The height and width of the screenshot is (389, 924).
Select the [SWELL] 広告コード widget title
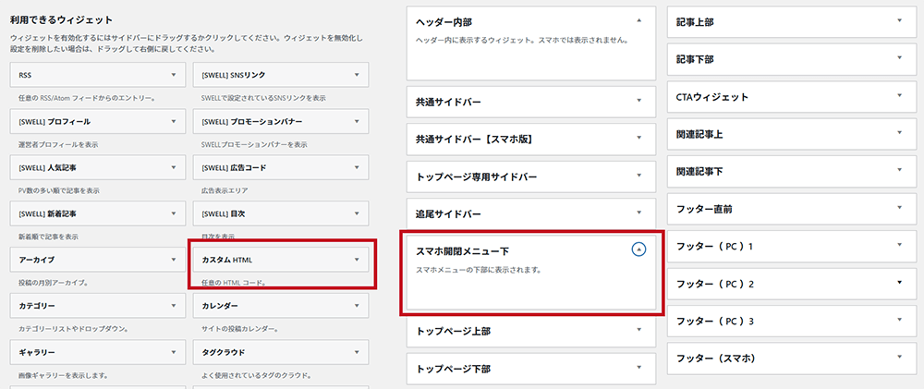[x=234, y=167]
